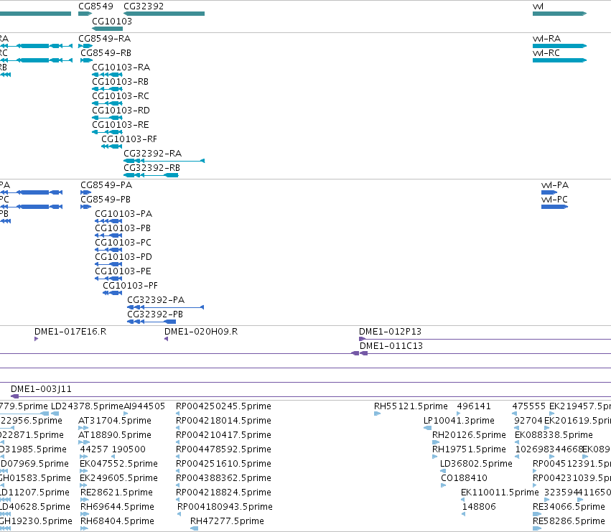Open protein label CG10103-PA
Image resolution: width=611 pixels, height=532 pixels.
(x=123, y=214)
